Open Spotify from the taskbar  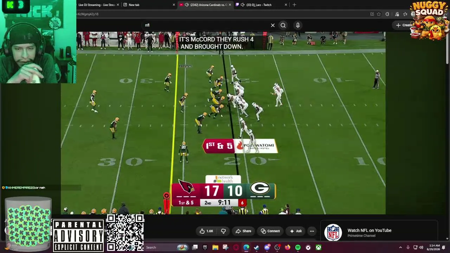tap(298, 247)
